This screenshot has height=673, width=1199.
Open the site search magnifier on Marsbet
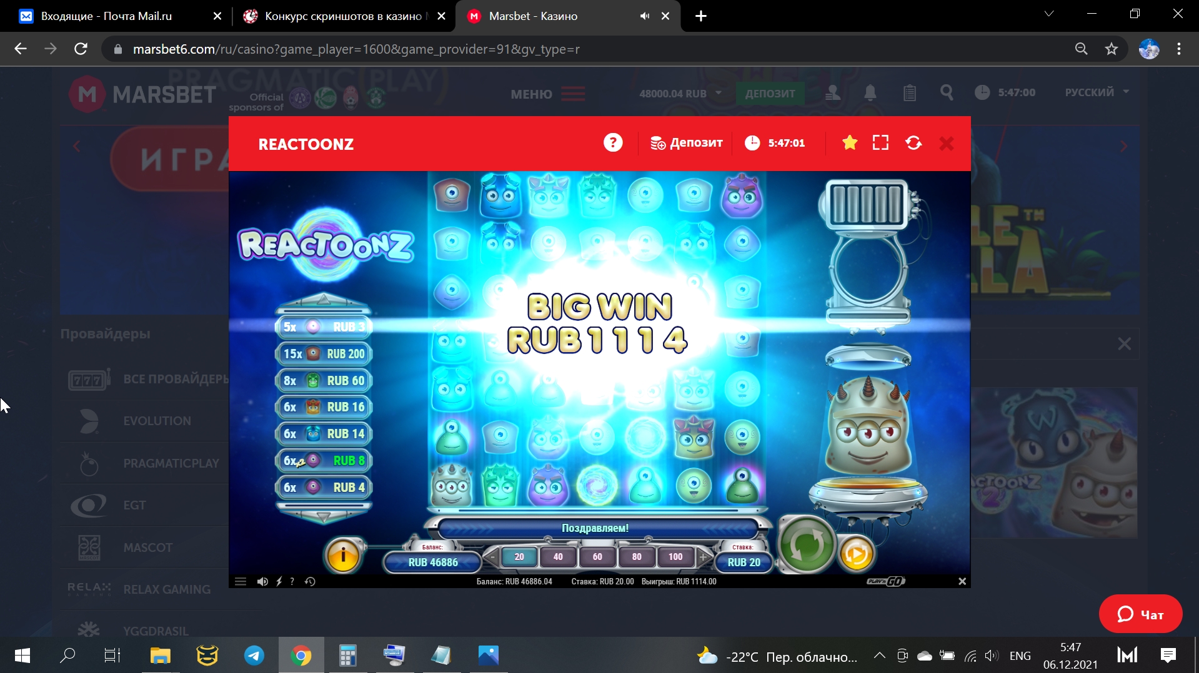click(947, 93)
